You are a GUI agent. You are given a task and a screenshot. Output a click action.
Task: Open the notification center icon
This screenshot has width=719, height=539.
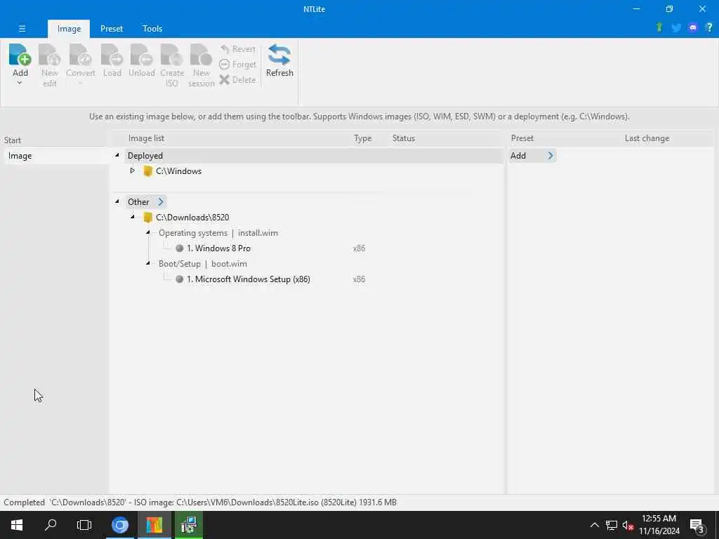(697, 526)
